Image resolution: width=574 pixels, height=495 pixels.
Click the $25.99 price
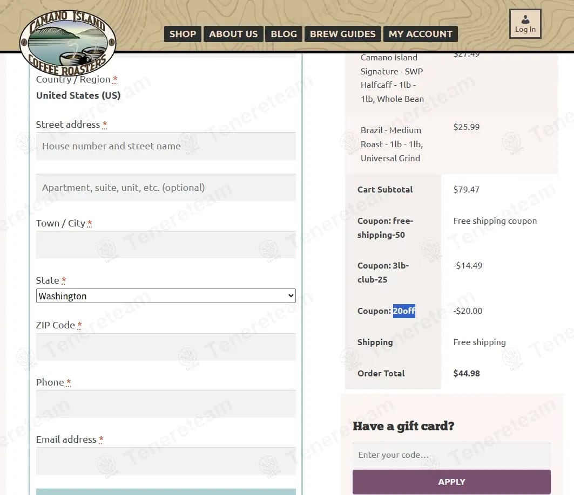(x=467, y=127)
